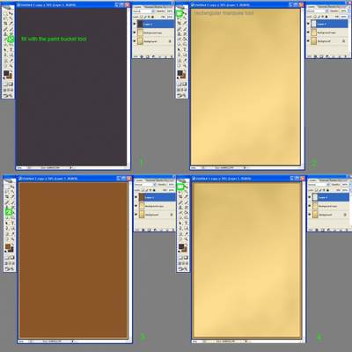Choose the Brush tool in step 2 toolbox
Image resolution: width=352 pixels, height=352 pixels.
[185, 28]
